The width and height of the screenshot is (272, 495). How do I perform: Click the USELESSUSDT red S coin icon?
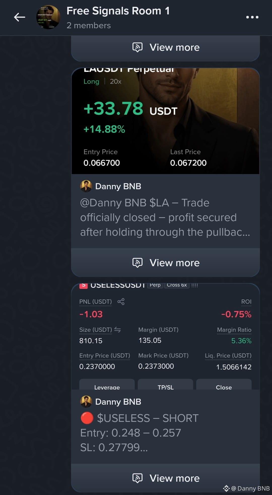83,286
